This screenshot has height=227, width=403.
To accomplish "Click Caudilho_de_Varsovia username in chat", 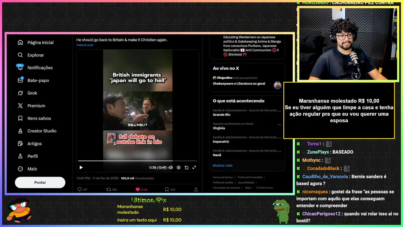I will (x=325, y=177).
